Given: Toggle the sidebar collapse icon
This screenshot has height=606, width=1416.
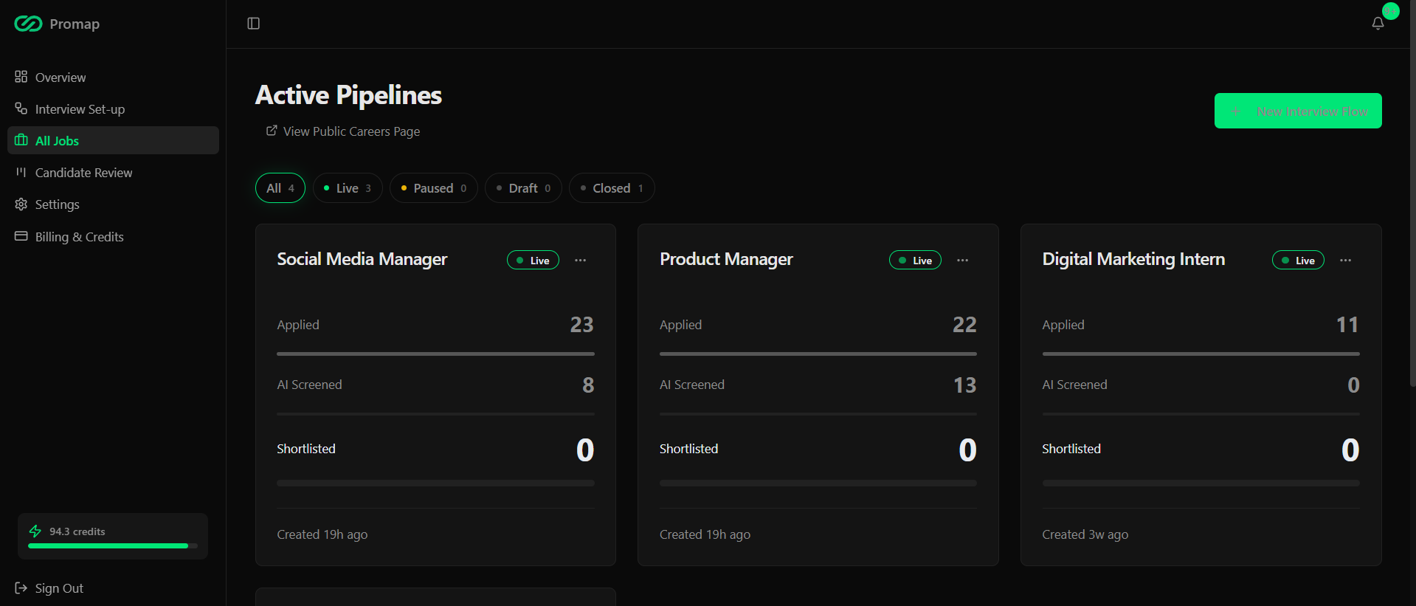Looking at the screenshot, I should click(x=254, y=24).
